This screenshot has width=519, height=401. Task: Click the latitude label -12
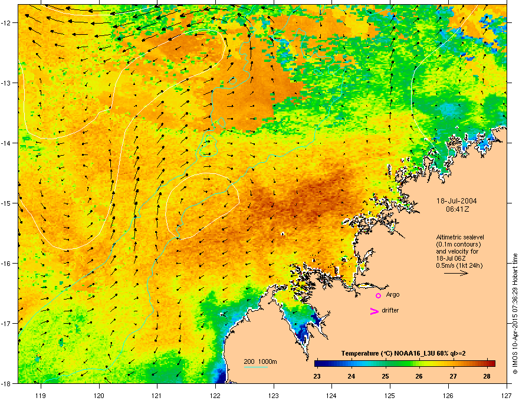6,23
